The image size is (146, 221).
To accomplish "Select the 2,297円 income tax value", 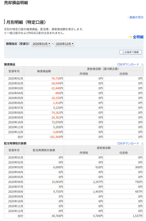I will coord(98,182).
